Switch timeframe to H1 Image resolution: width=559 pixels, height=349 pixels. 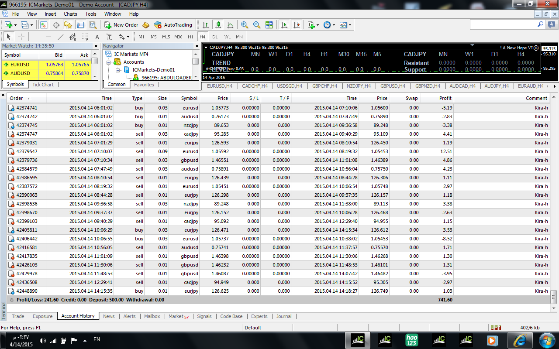click(x=190, y=37)
